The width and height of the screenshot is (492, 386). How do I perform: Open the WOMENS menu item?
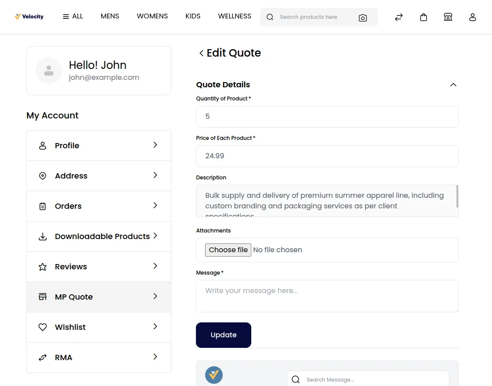(152, 16)
